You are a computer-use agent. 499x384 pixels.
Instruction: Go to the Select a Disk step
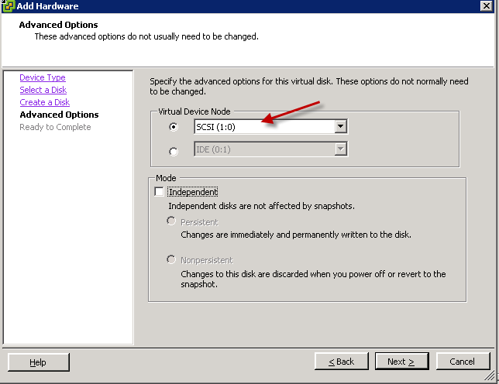click(x=43, y=90)
